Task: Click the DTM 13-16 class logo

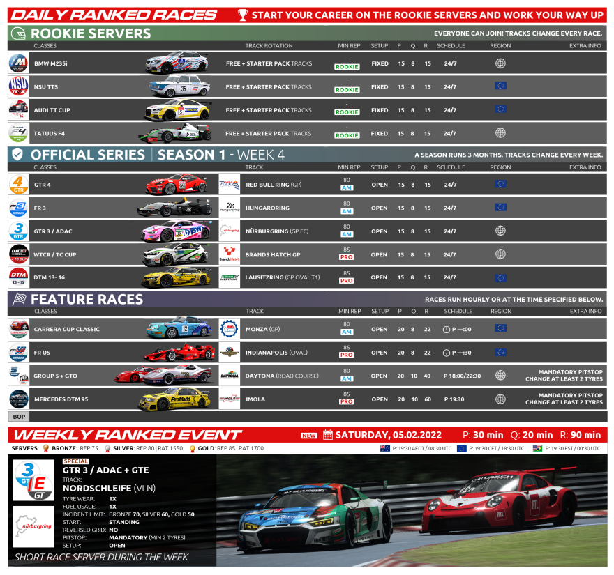Action: point(18,277)
